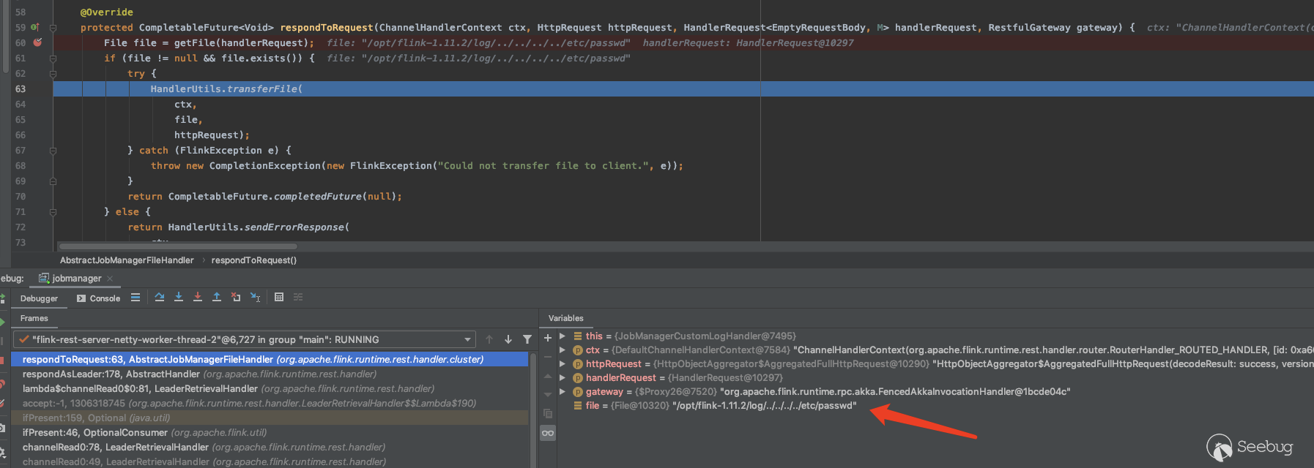Add a new watch with plus icon
The width and height of the screenshot is (1314, 468).
547,338
